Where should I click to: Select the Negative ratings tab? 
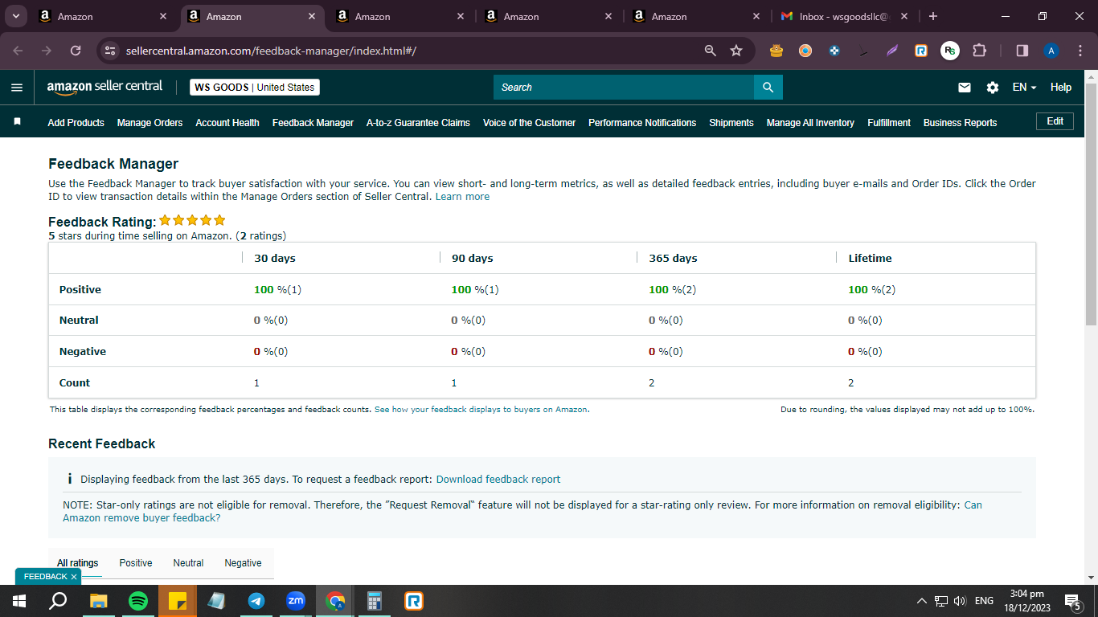tap(243, 563)
